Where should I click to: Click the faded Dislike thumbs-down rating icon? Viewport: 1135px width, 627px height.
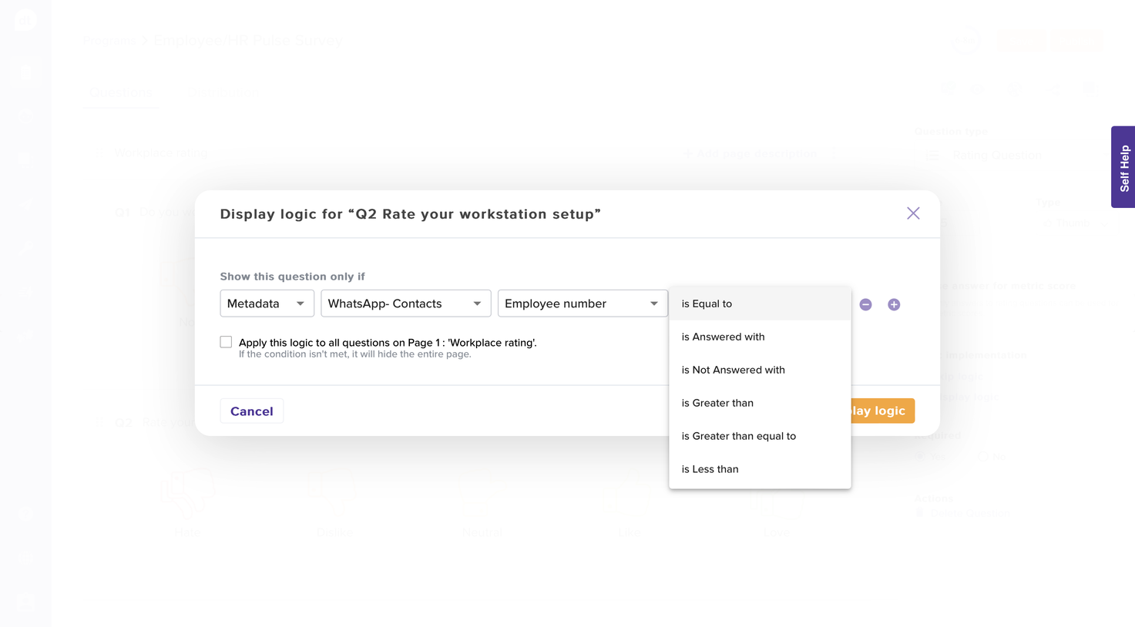334,493
